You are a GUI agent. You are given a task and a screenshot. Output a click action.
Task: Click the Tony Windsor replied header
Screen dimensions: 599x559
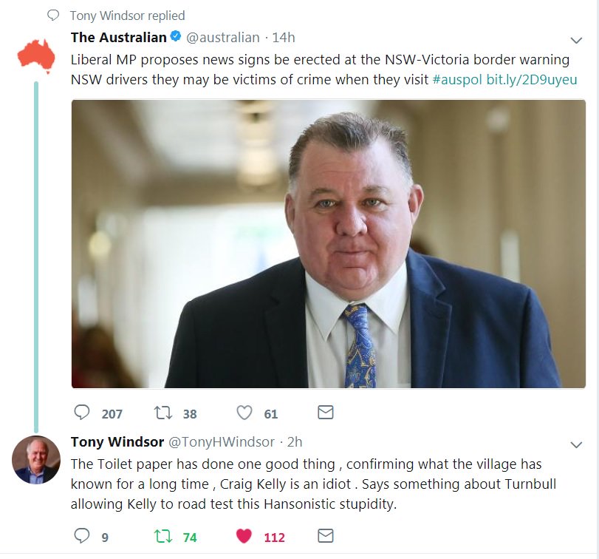click(x=127, y=16)
